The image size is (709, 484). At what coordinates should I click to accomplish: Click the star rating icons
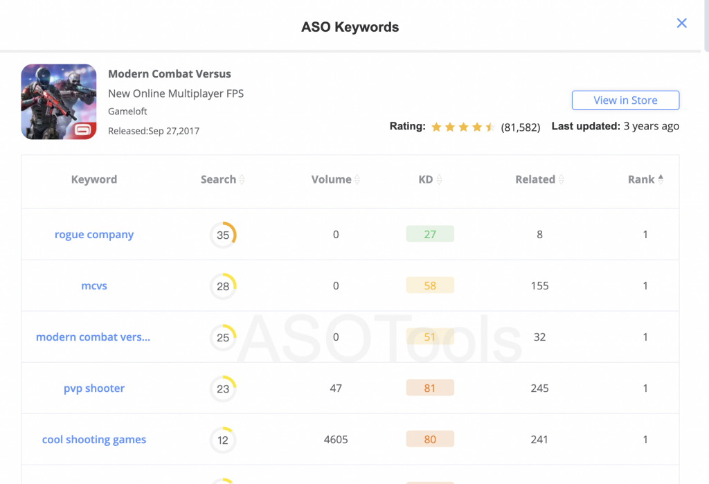463,127
